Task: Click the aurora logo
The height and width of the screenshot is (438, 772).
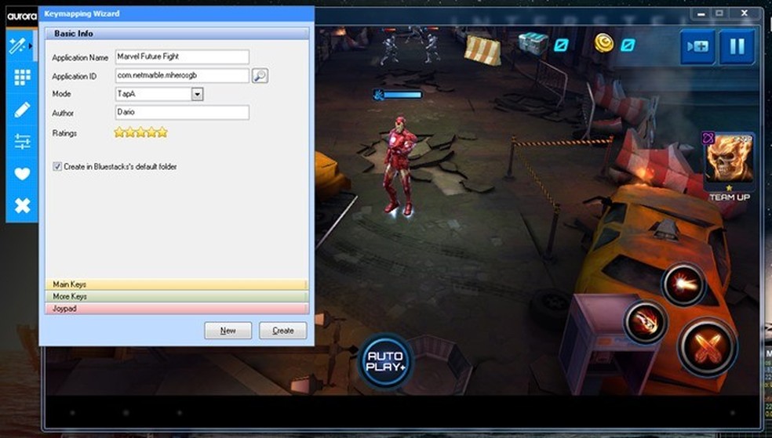Action: click(22, 16)
